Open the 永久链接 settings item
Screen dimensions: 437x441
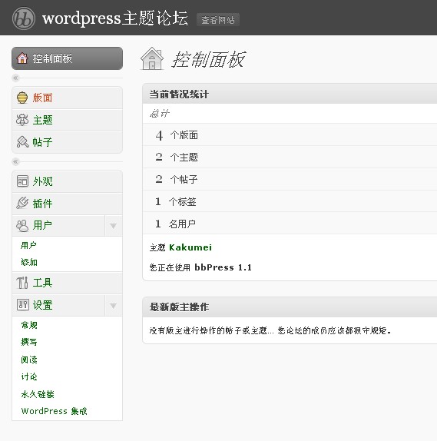pyautogui.click(x=38, y=394)
